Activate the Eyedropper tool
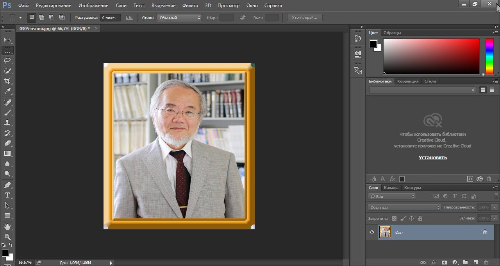The height and width of the screenshot is (266, 500). tap(7, 92)
